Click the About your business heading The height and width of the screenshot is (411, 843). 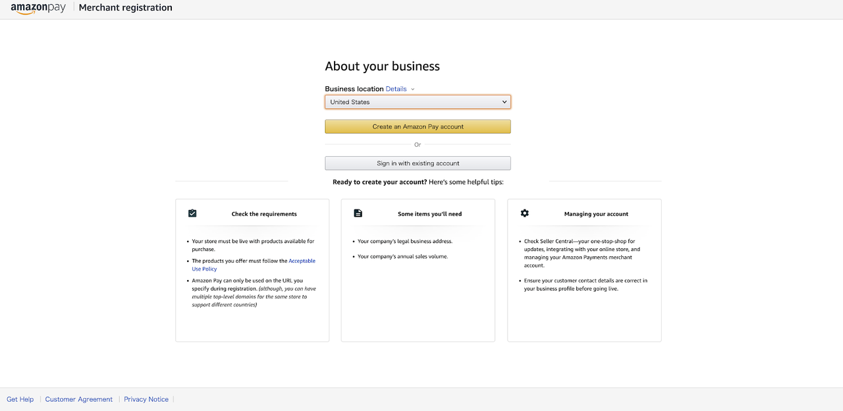click(382, 66)
